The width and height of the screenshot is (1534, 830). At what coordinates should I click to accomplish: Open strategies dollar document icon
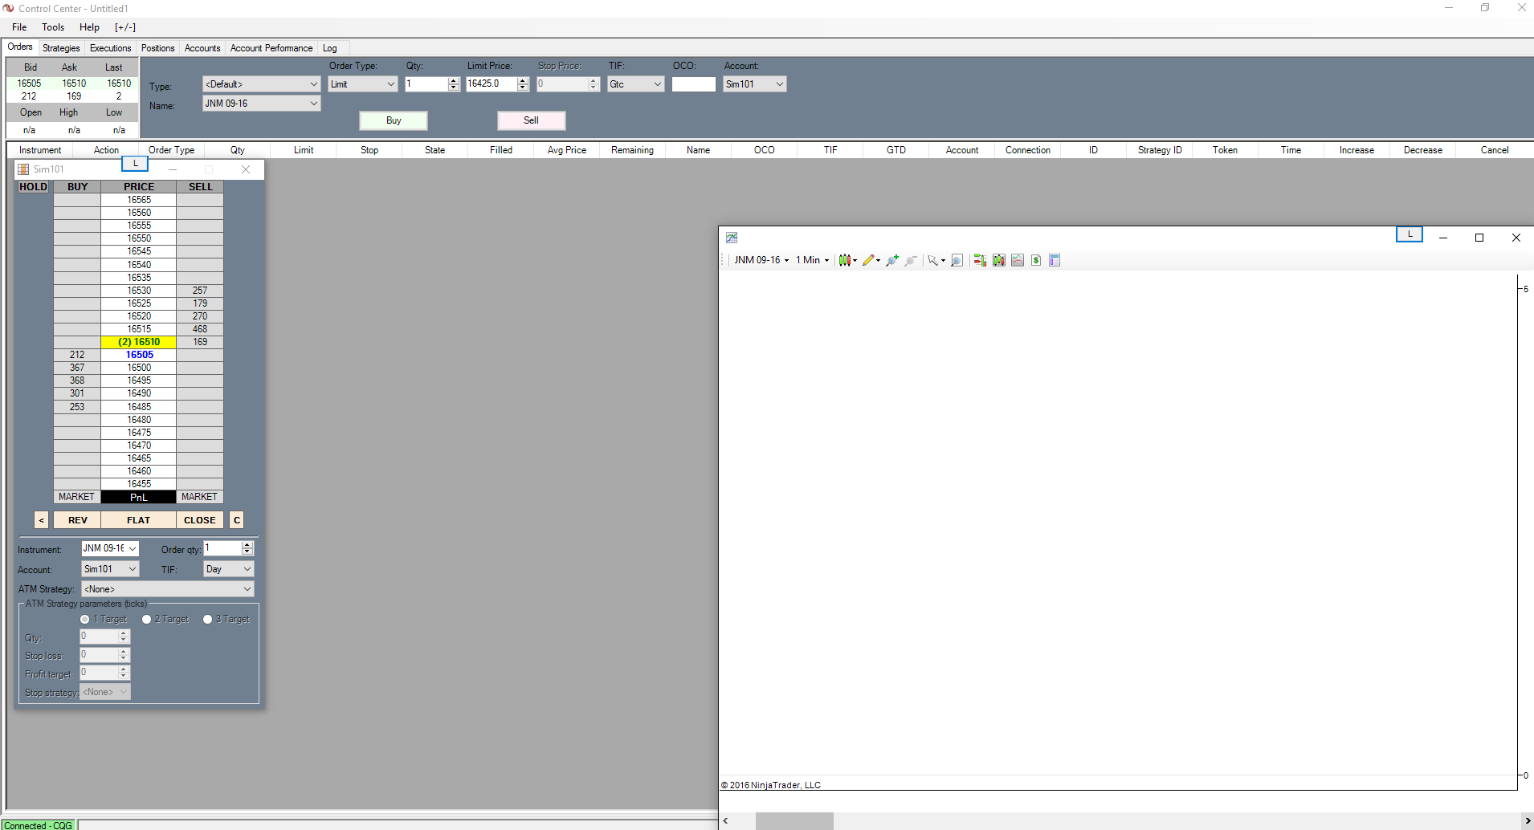click(1036, 260)
